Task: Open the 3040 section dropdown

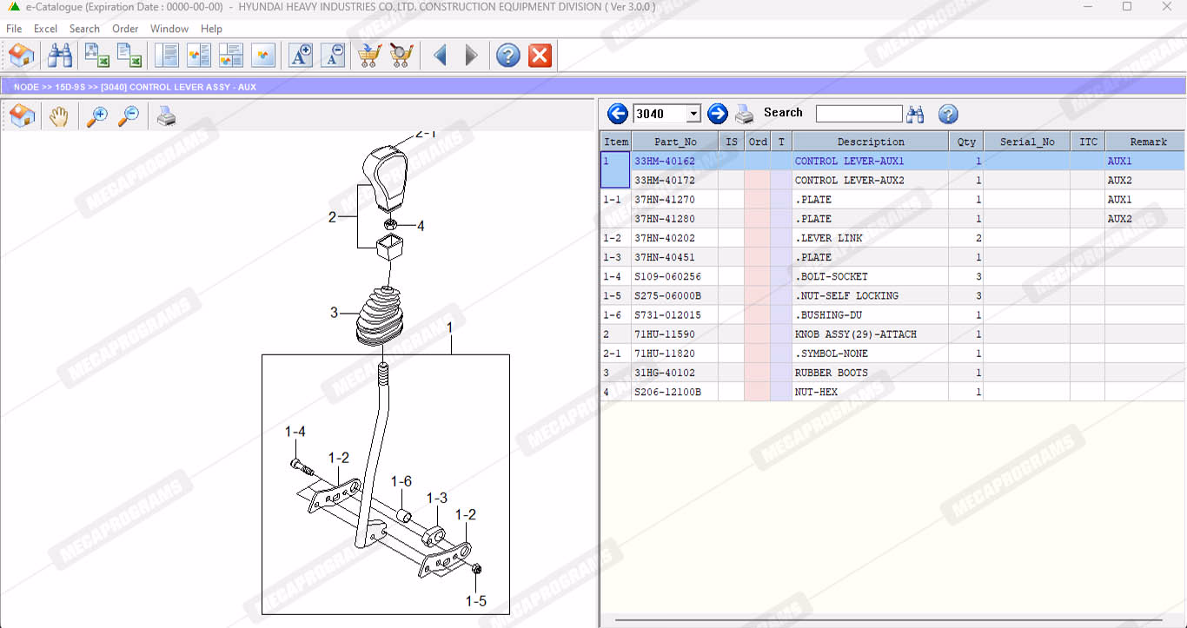Action: (x=693, y=114)
